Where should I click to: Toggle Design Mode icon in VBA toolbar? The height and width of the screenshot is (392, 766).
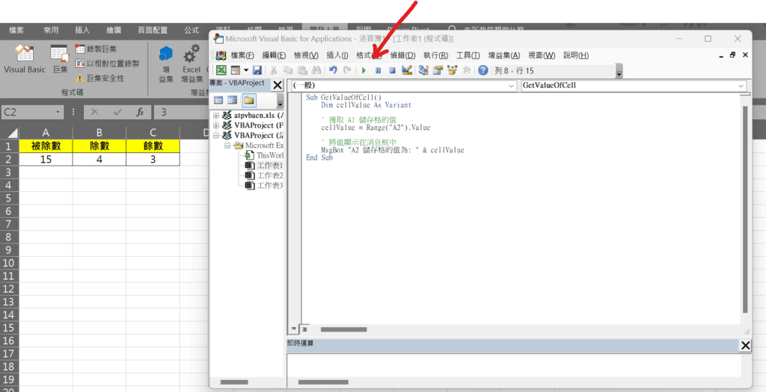pos(407,70)
